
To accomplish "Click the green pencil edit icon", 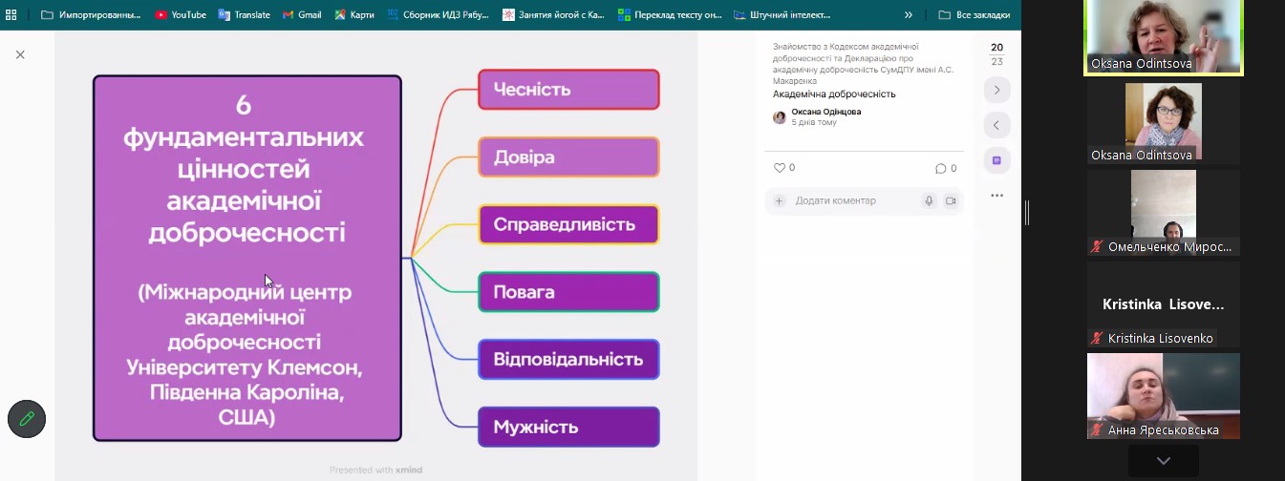I will [27, 419].
